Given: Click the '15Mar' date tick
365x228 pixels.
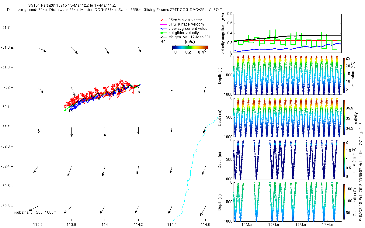Looking at the screenshot, I should coord(274,225).
